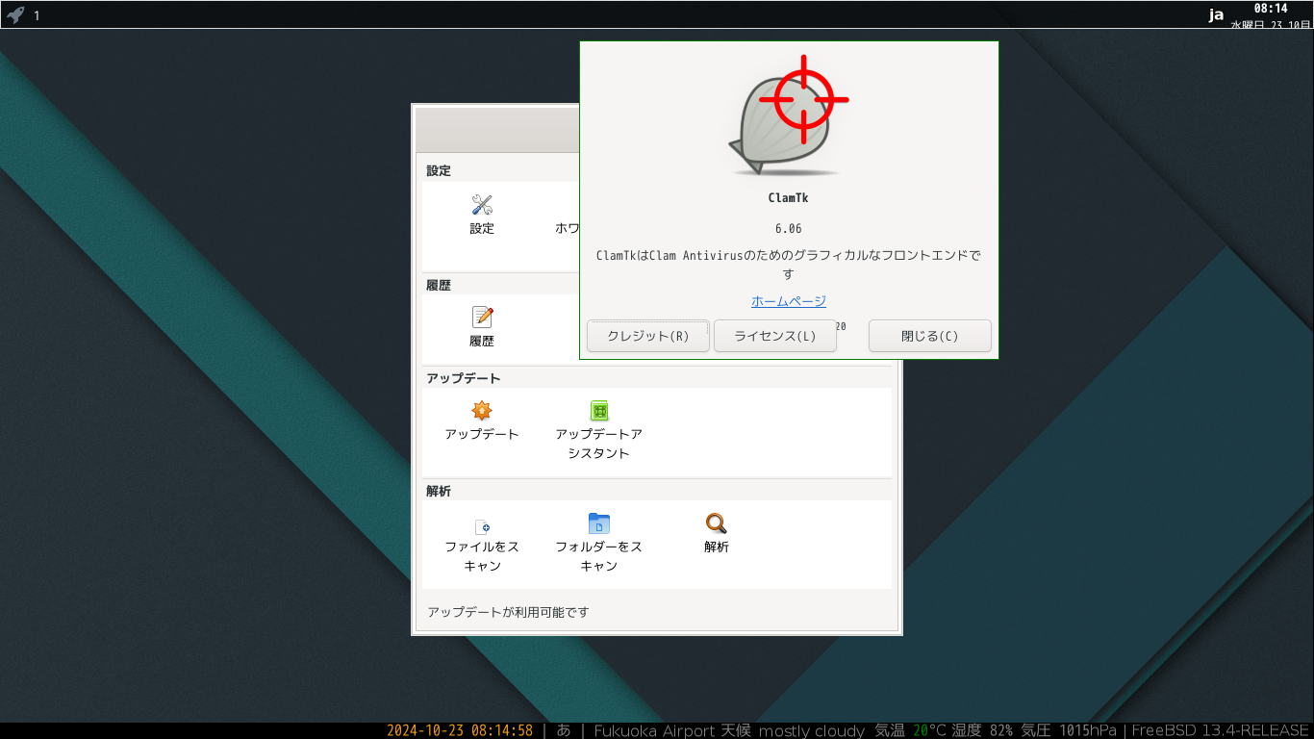Click the ClamTk description text in About
1314x739 pixels.
(x=788, y=265)
